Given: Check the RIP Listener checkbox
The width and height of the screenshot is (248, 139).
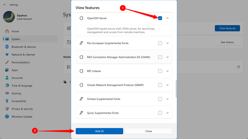Looking at the screenshot, I should pyautogui.click(x=160, y=71).
